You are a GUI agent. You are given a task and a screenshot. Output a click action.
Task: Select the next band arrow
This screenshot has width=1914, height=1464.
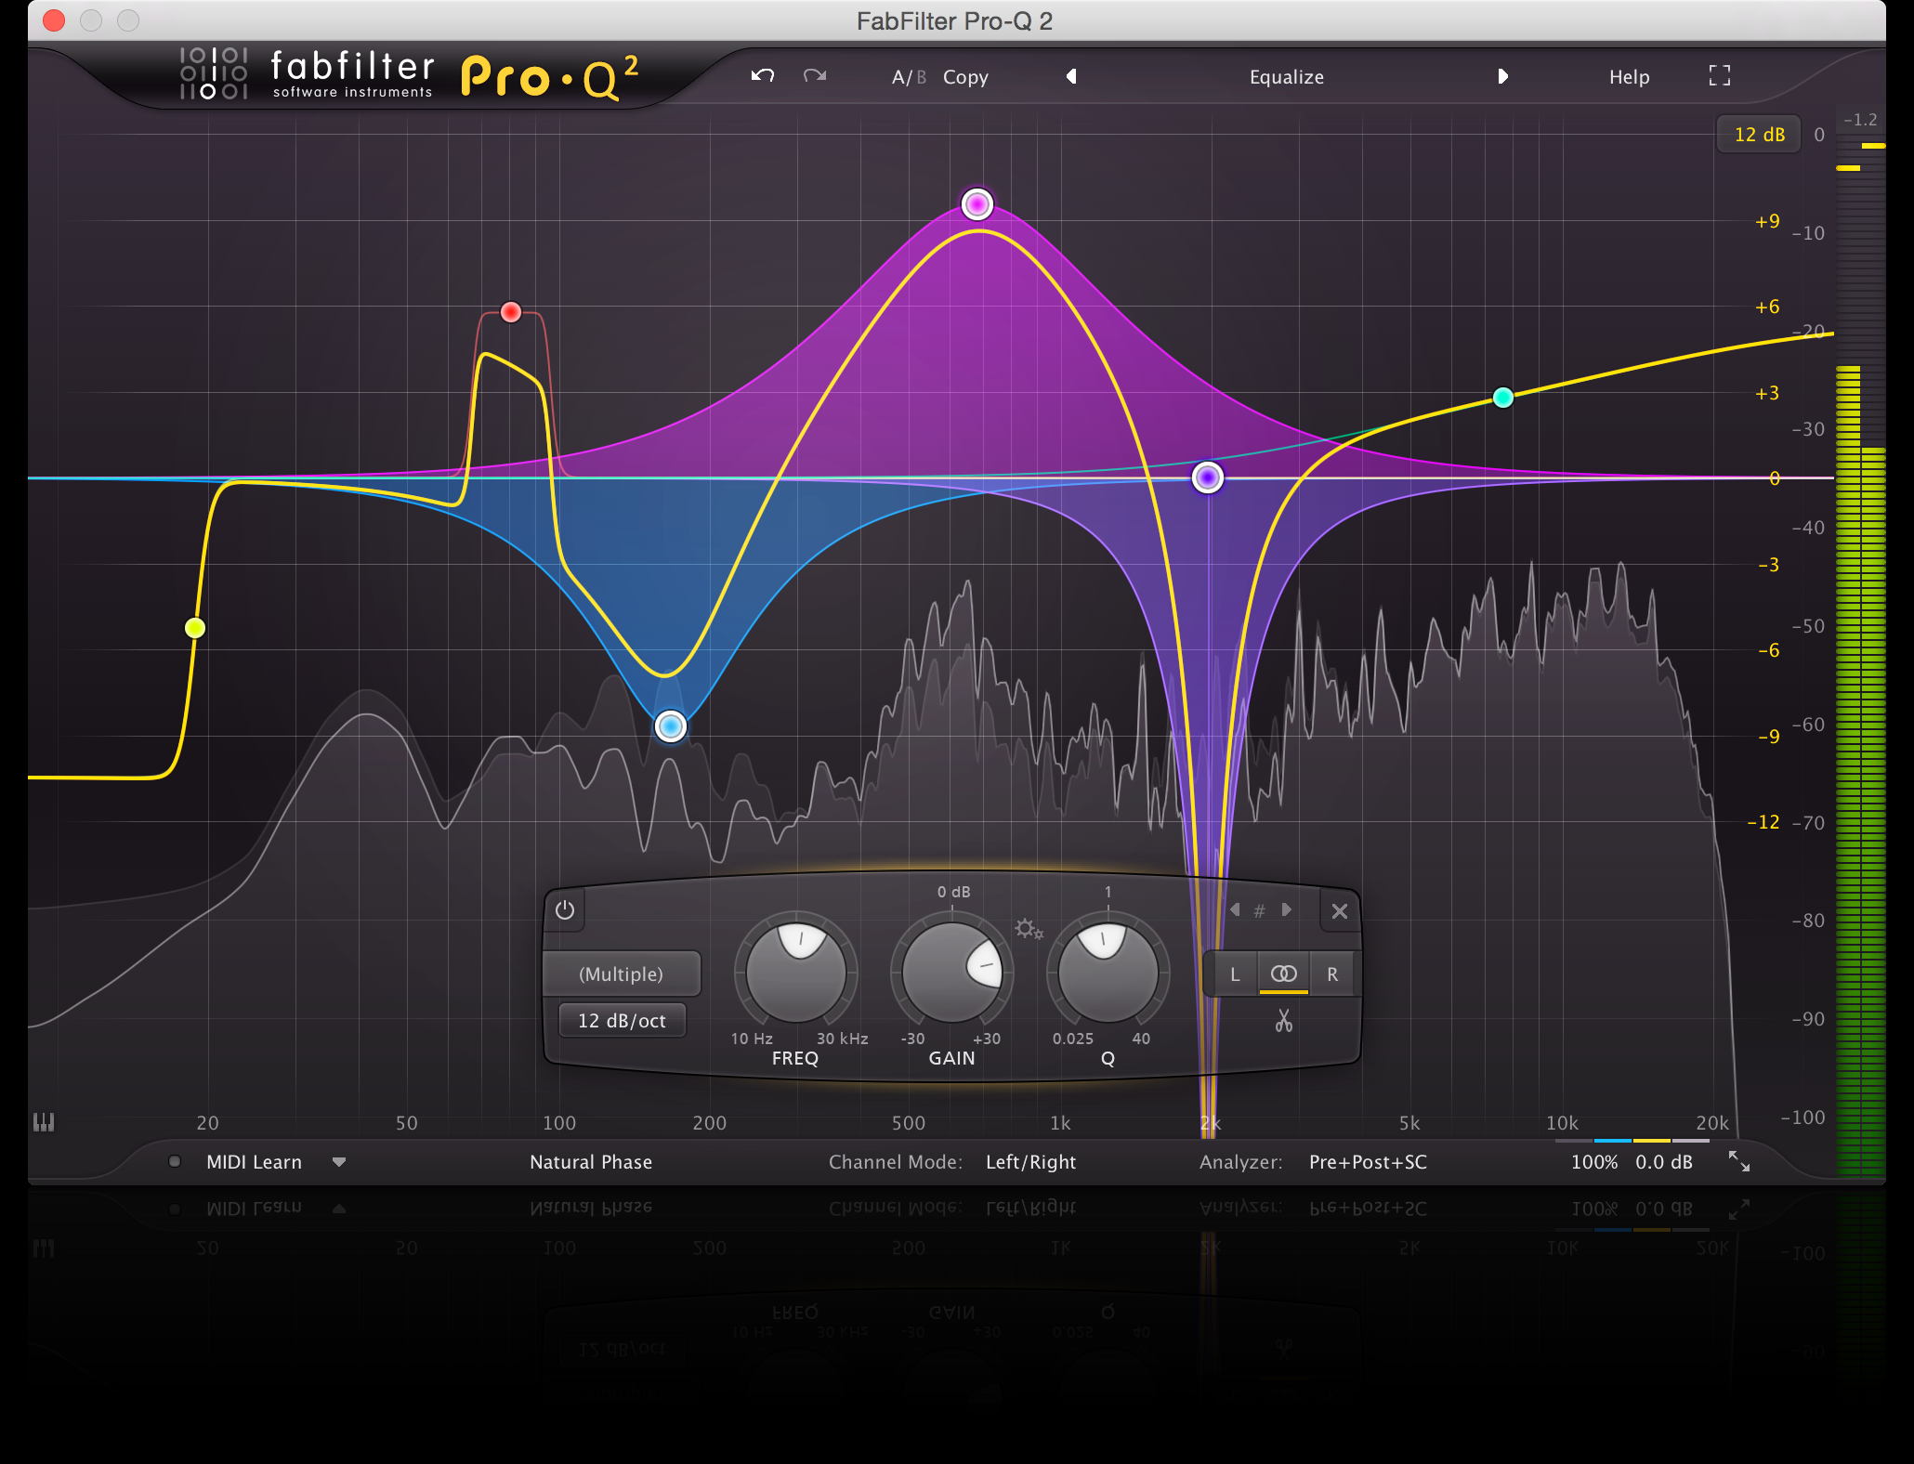1287,909
